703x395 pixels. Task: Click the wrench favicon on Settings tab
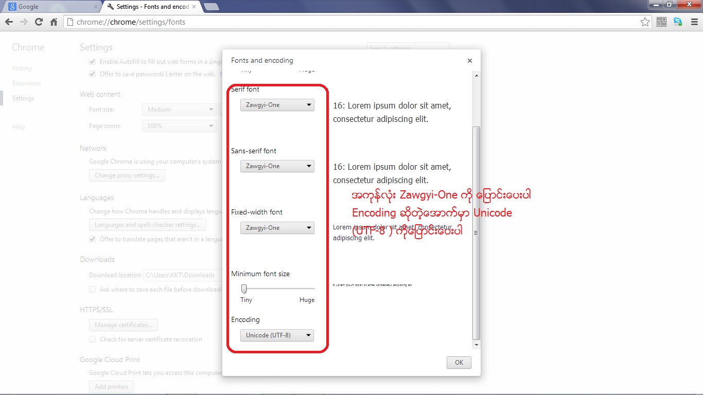point(110,7)
